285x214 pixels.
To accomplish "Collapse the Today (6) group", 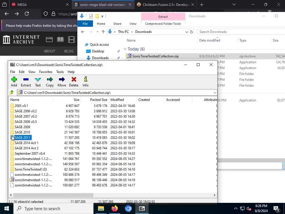I will click(125, 49).
